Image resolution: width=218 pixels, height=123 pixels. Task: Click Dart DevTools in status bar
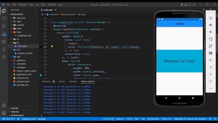(x=153, y=119)
